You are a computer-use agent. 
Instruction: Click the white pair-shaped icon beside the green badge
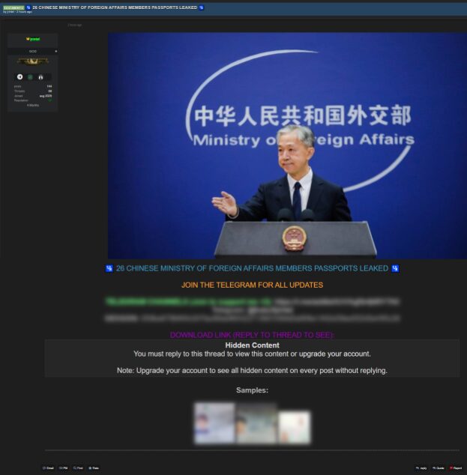point(40,77)
